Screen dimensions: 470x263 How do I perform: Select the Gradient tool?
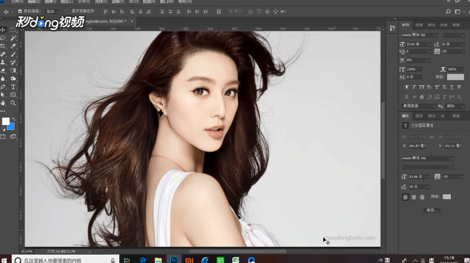[x=13, y=71]
